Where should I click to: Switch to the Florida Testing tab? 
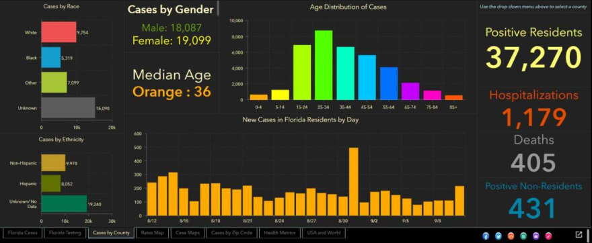tap(65, 233)
